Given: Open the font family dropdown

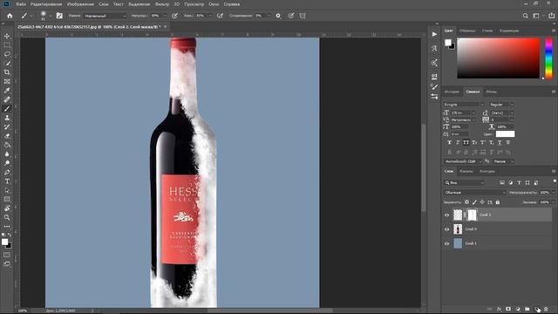Looking at the screenshot, I should pyautogui.click(x=464, y=105).
